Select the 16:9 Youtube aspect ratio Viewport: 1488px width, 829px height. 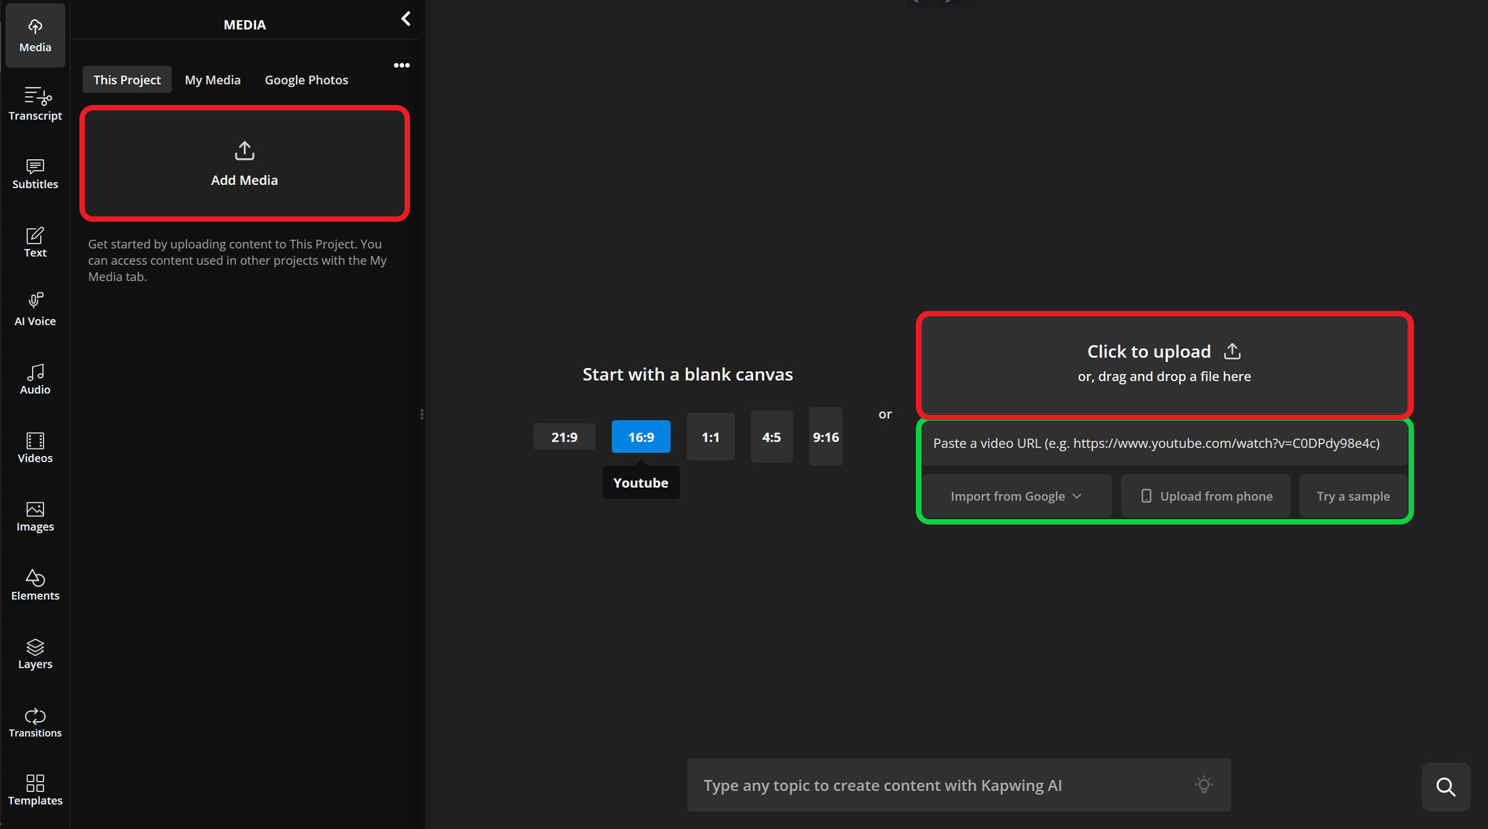(x=641, y=436)
